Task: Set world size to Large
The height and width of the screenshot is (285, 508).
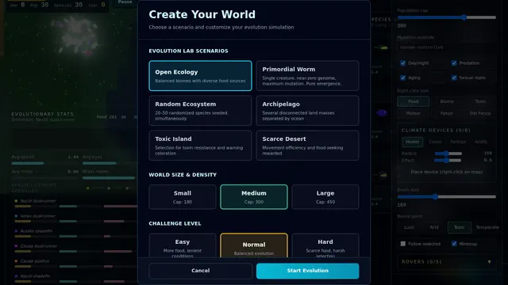Action: [325, 197]
